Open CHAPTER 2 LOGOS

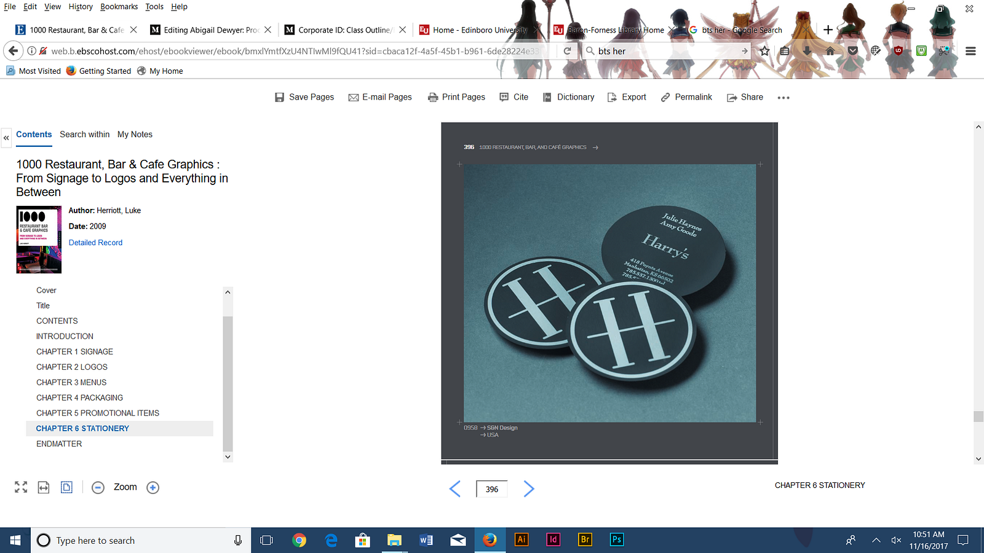click(72, 367)
